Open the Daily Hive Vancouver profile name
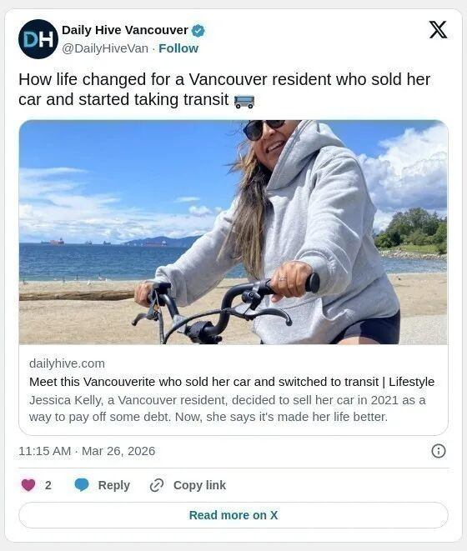This screenshot has height=551, width=467. click(125, 30)
